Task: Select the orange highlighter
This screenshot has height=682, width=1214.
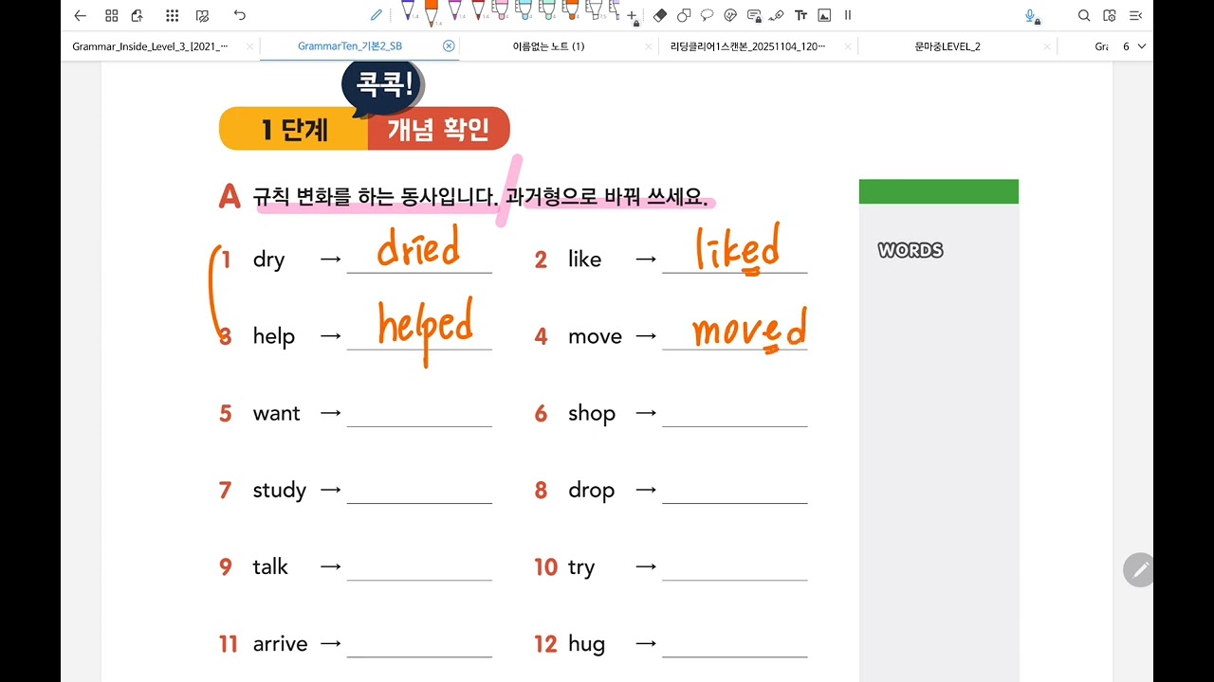Action: click(571, 11)
